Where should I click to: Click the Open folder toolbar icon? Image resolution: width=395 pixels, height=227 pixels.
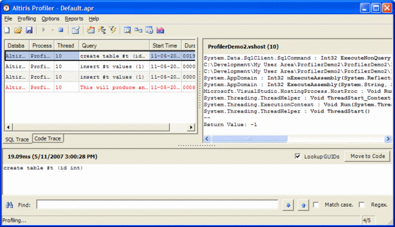click(18, 30)
